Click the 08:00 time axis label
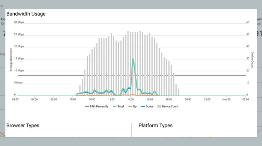 point(73,99)
